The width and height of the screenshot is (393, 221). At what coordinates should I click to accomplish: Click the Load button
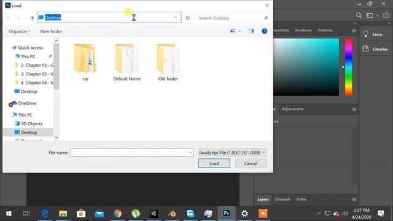pos(214,163)
